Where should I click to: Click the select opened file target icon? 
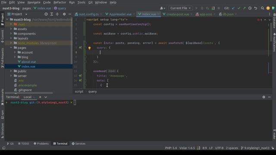(x=46, y=14)
